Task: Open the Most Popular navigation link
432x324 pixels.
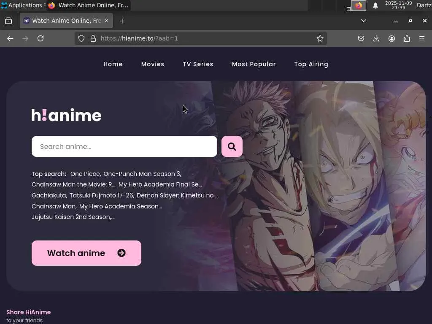Action: tap(254, 64)
